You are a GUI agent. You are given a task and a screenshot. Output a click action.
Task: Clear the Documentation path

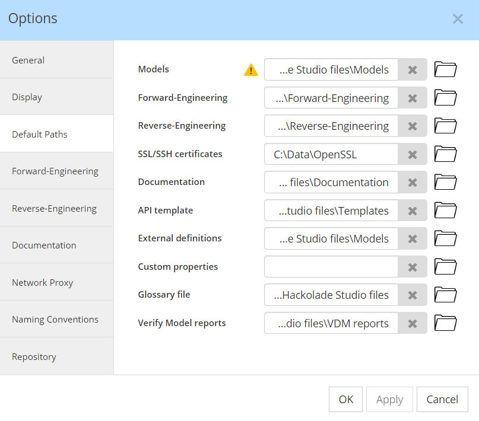[413, 182]
